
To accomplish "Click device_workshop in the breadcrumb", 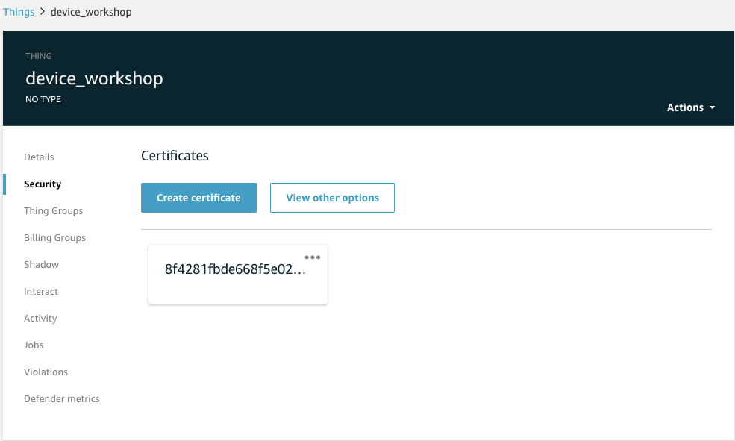I will point(91,12).
